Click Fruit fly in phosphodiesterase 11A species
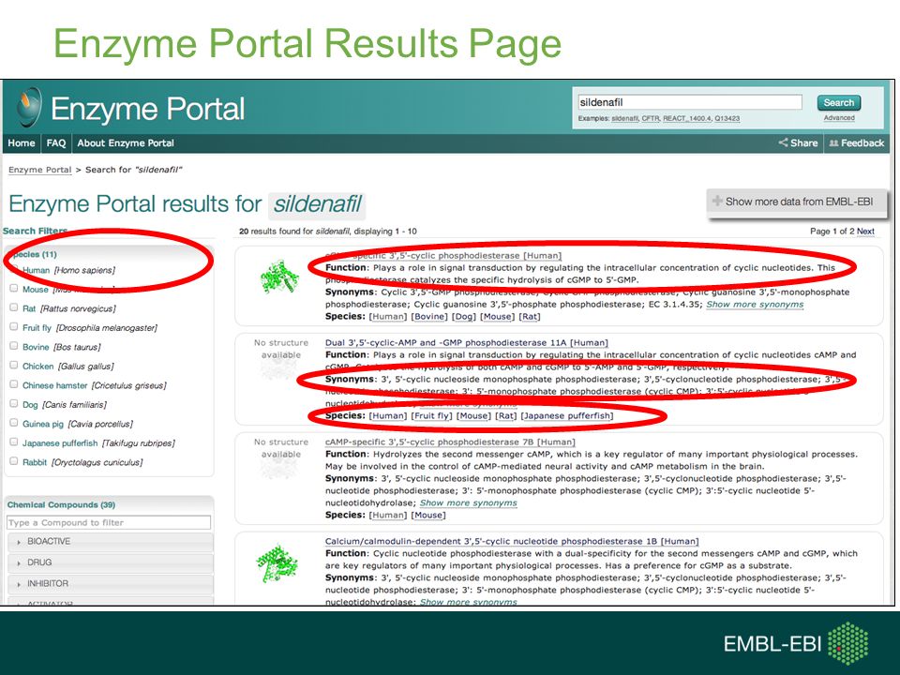This screenshot has width=900, height=675. (x=431, y=415)
